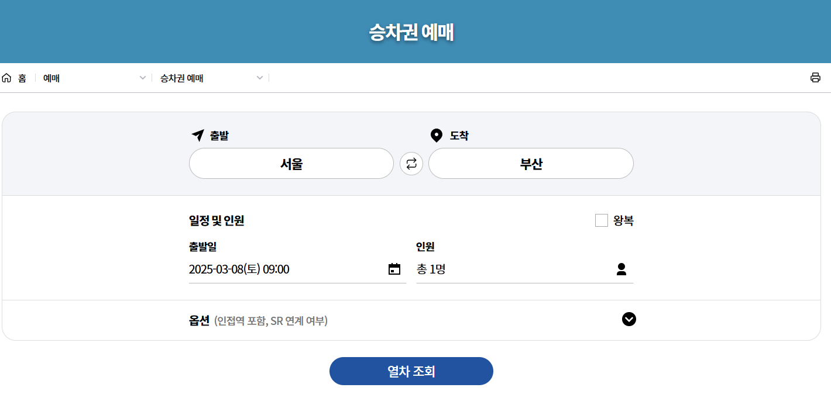Click the 승차권 예매 breadcrumb label

(181, 77)
